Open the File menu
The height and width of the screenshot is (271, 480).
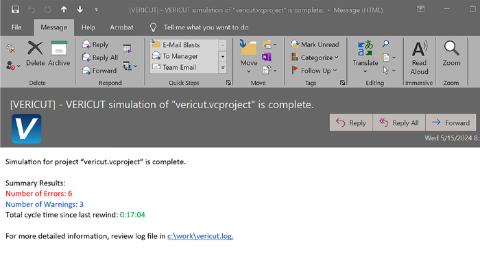16,27
